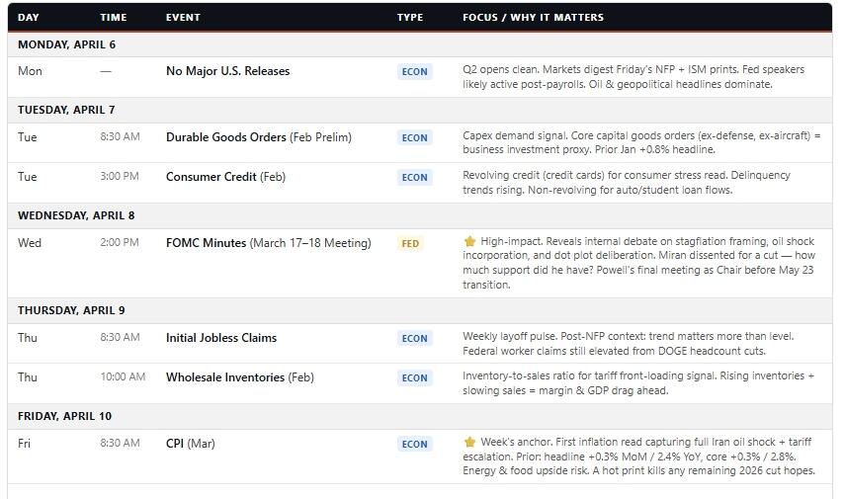This screenshot has width=845, height=499.
Task: Sort by the TIME column header
Action: [114, 17]
